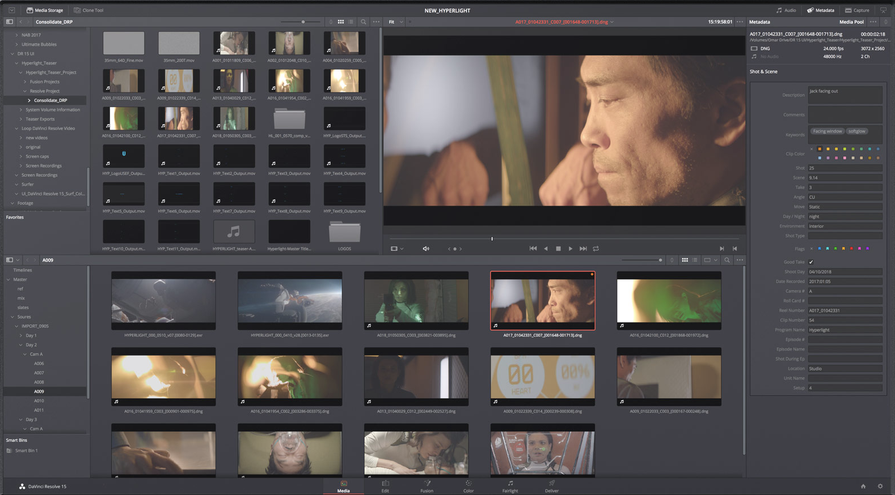Switch media storage to thumbnail grid view

[x=341, y=22]
